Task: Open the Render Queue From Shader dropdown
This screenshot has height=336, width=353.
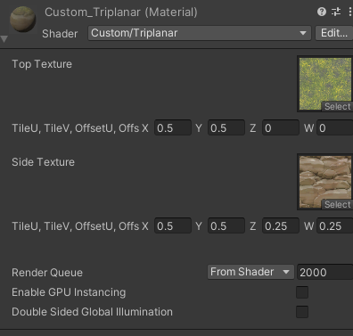Action: click(250, 272)
